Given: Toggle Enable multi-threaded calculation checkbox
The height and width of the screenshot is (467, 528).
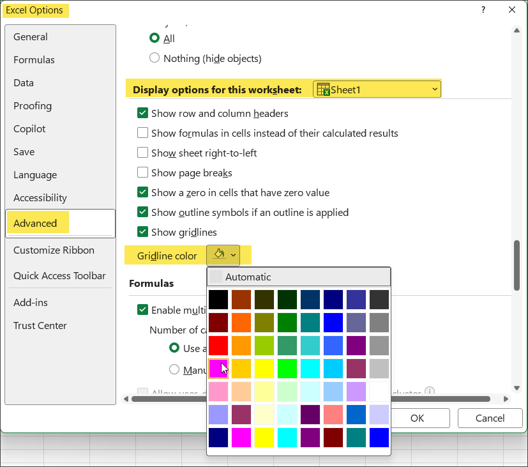Looking at the screenshot, I should (x=142, y=310).
